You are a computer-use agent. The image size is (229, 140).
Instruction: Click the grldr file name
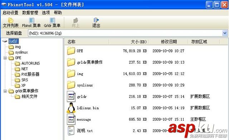click(x=82, y=96)
